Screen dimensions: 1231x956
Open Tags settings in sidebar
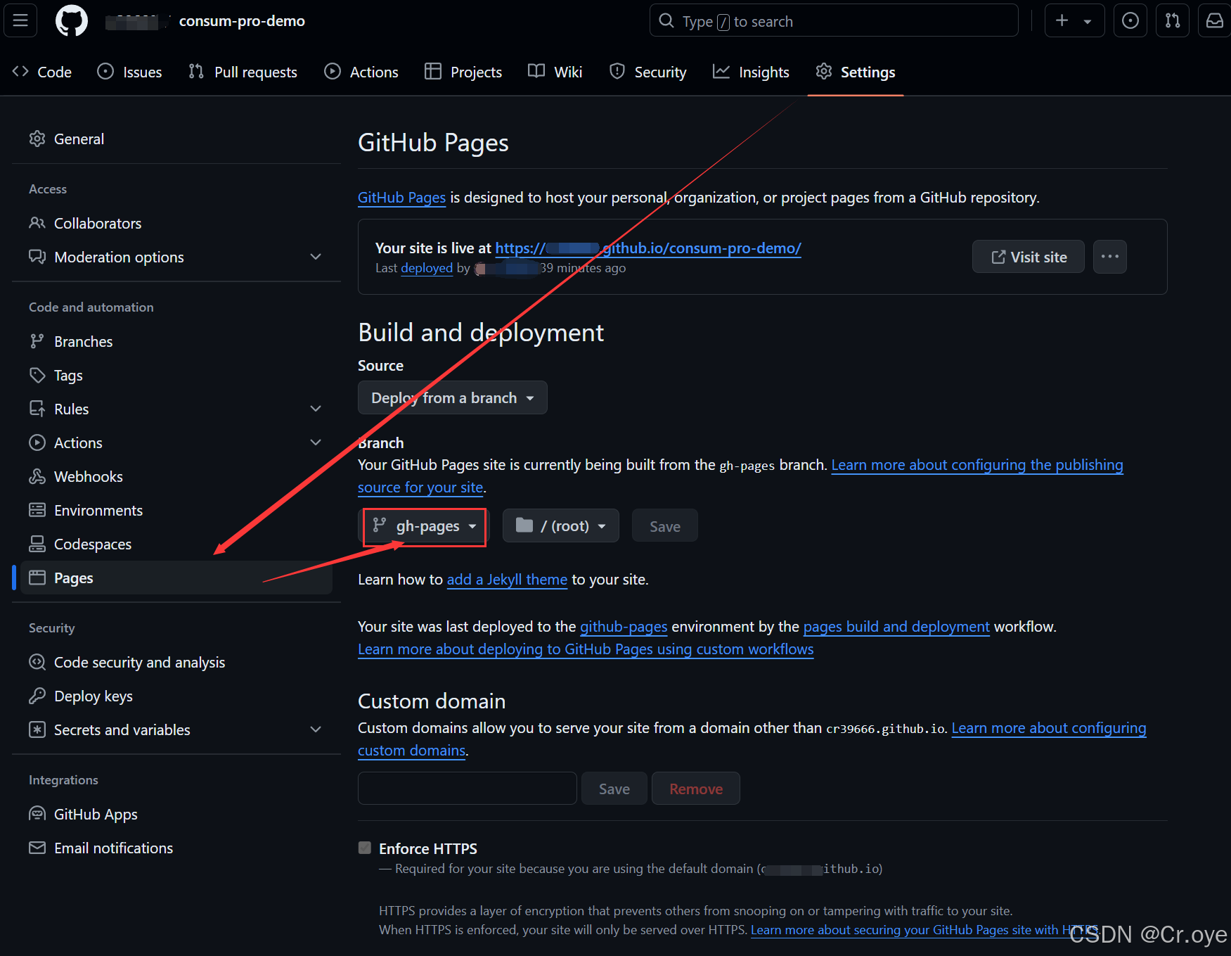(x=176, y=376)
